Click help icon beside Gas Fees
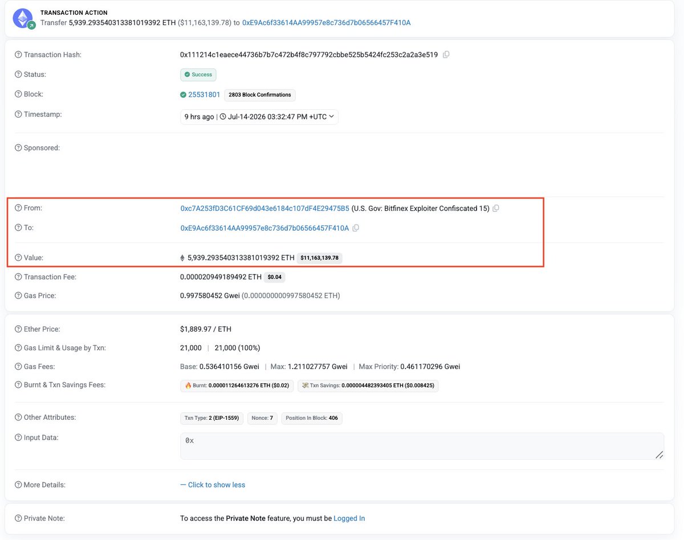Viewport: 684px width, 540px height. (x=18, y=367)
